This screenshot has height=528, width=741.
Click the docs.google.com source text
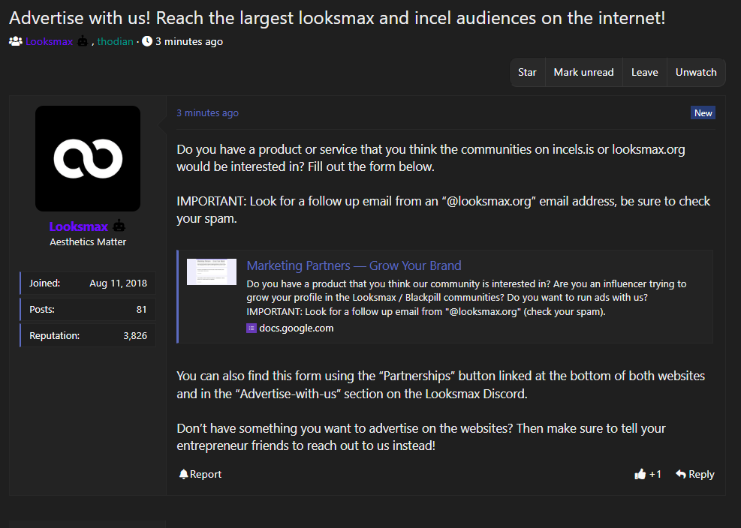[x=297, y=328]
